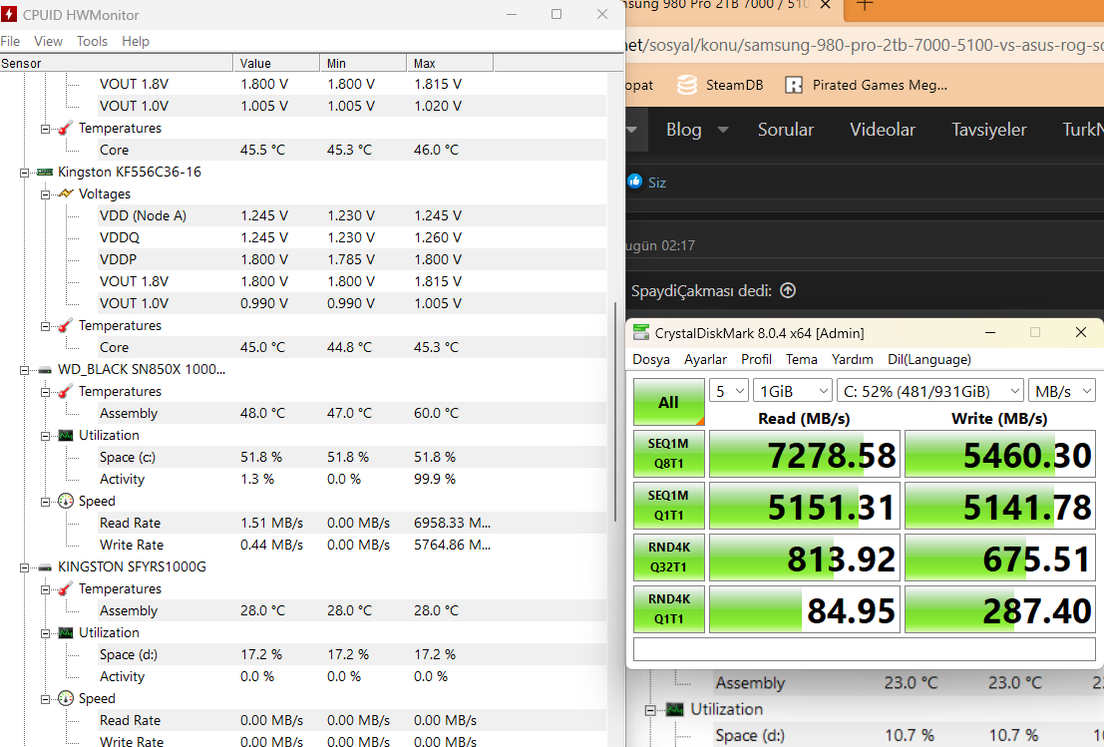Click the Siz liker link
1104x747 pixels.
(x=657, y=183)
